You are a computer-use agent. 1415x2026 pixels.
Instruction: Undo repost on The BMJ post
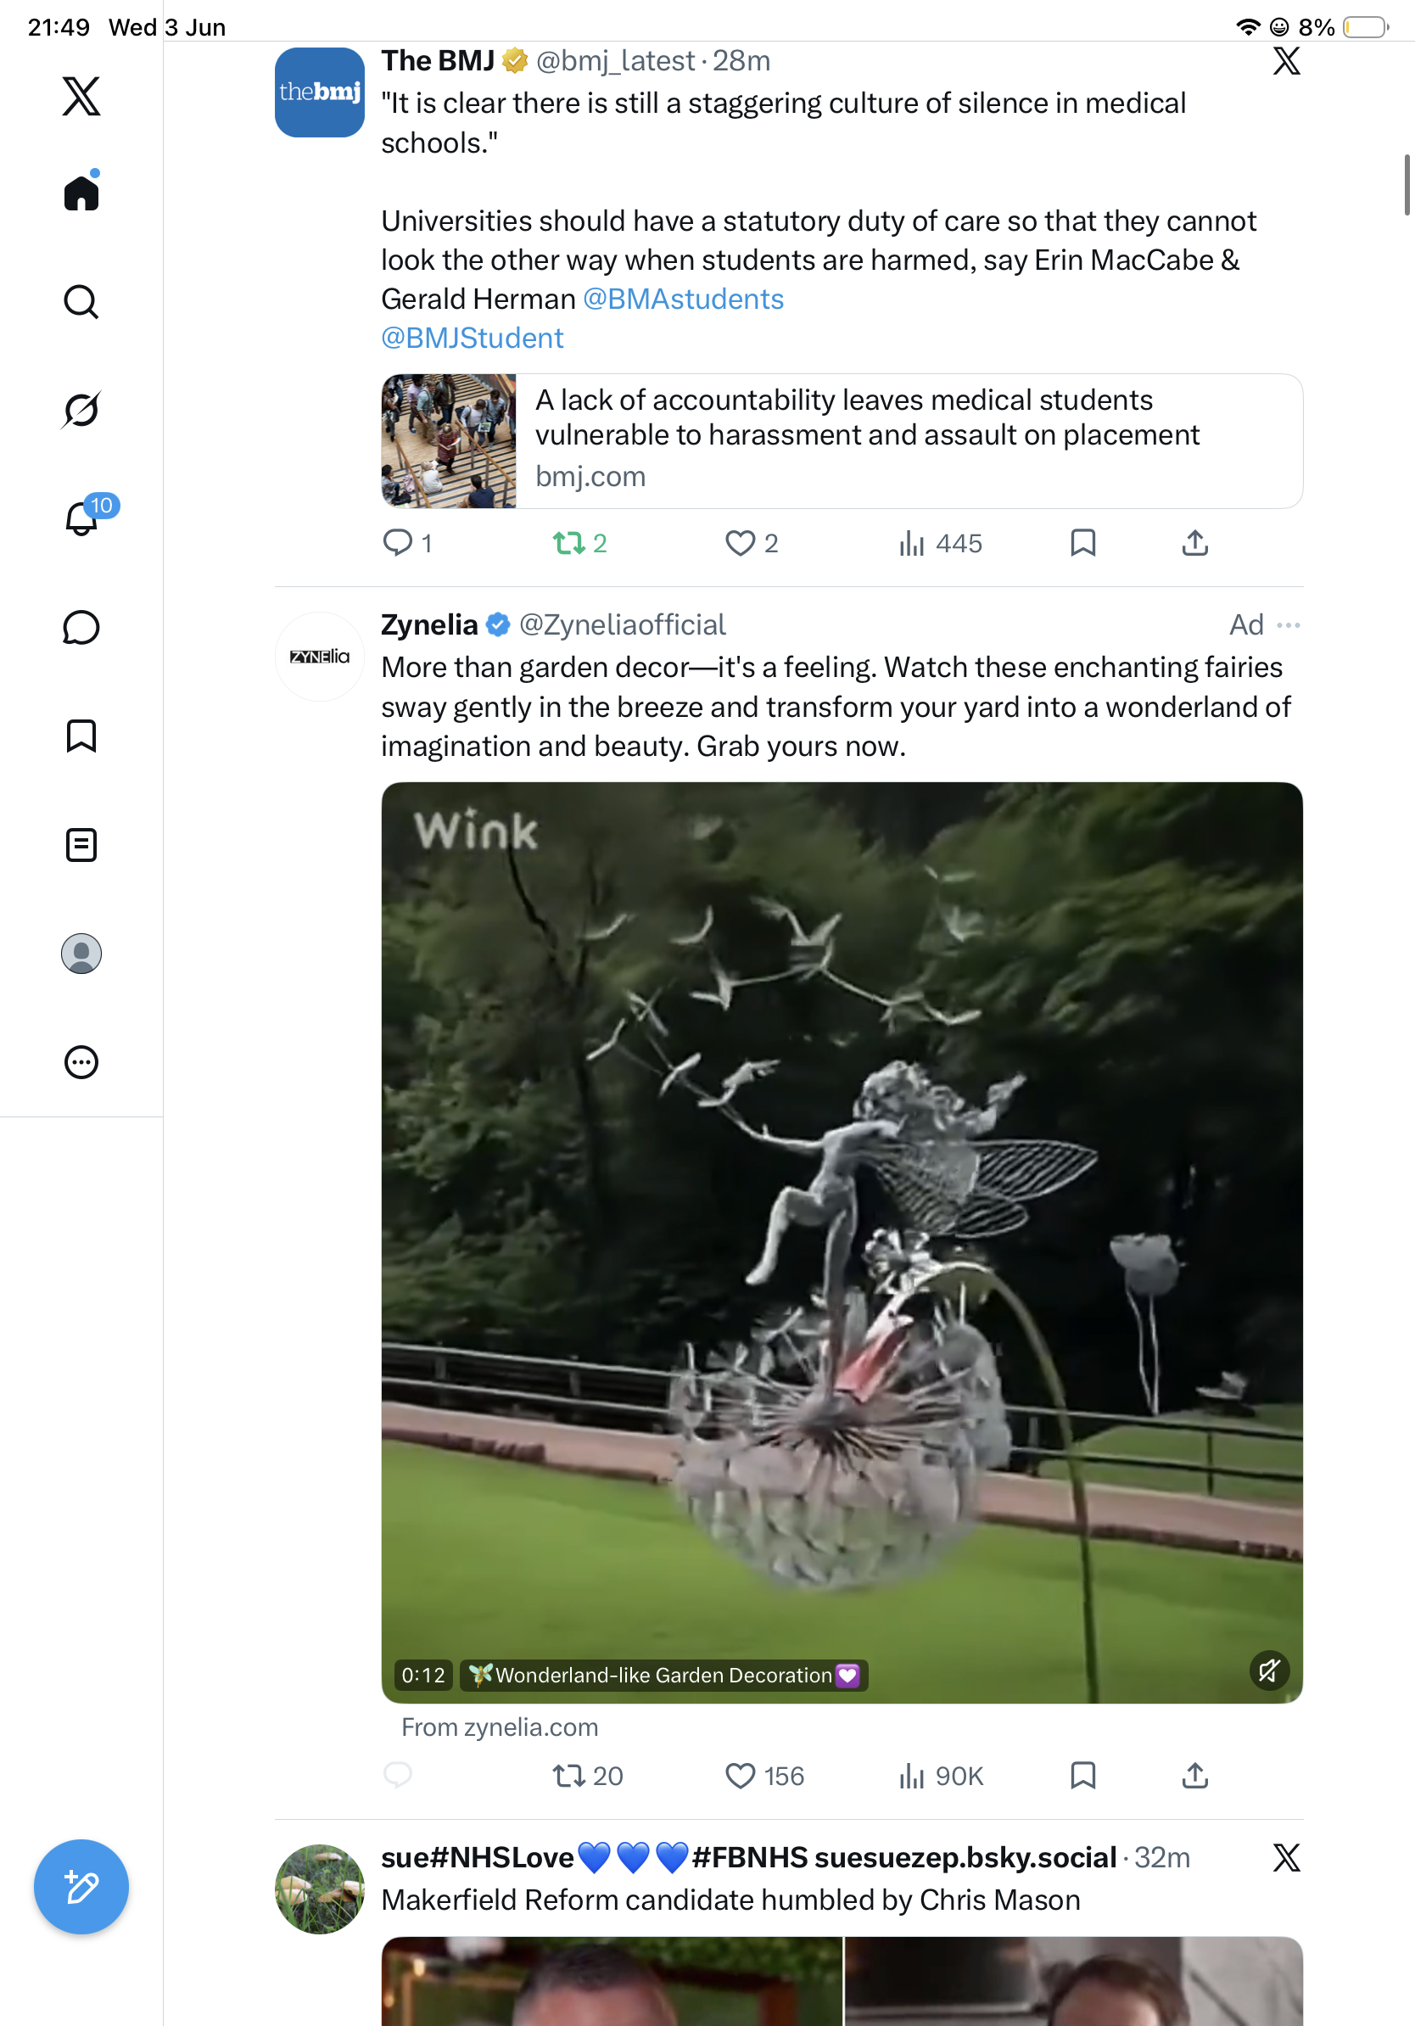point(579,543)
